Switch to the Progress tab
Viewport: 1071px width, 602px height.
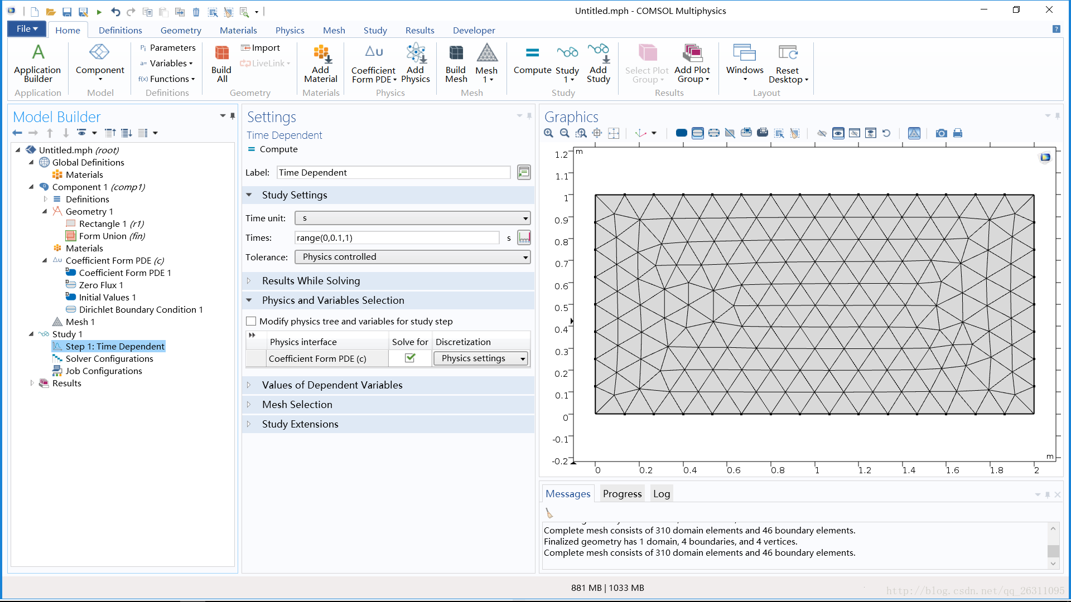click(x=622, y=493)
